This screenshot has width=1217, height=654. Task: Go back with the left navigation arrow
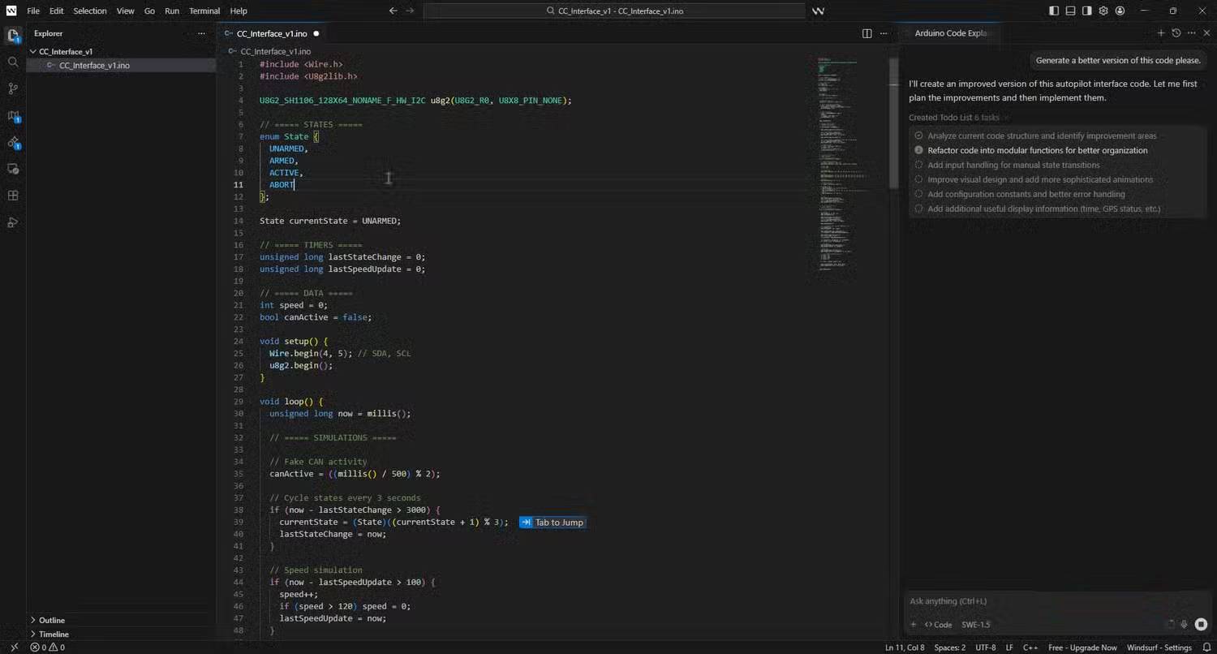point(393,11)
